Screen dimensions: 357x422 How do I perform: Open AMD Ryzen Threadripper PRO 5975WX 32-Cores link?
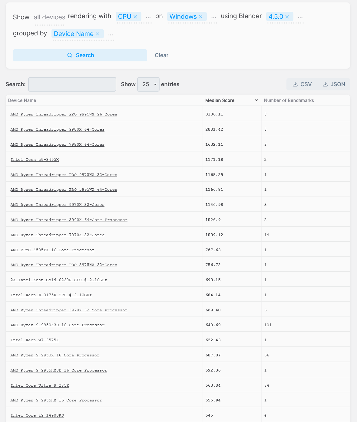point(64,265)
